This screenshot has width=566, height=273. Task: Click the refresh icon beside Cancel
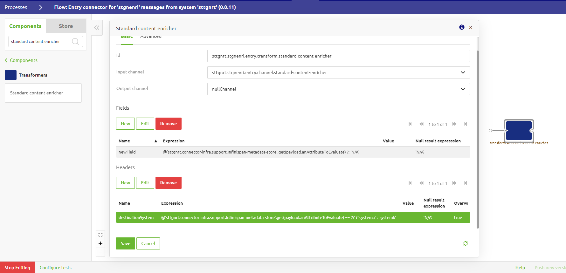tap(465, 243)
